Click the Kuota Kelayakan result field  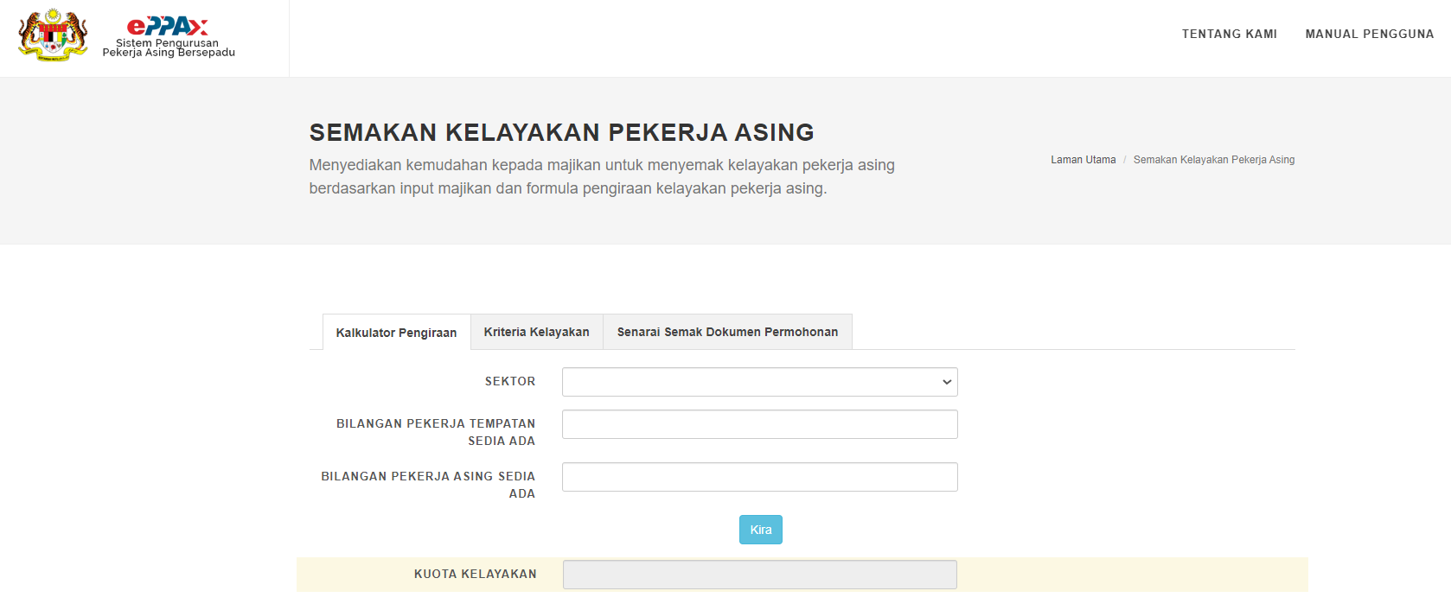click(x=760, y=575)
